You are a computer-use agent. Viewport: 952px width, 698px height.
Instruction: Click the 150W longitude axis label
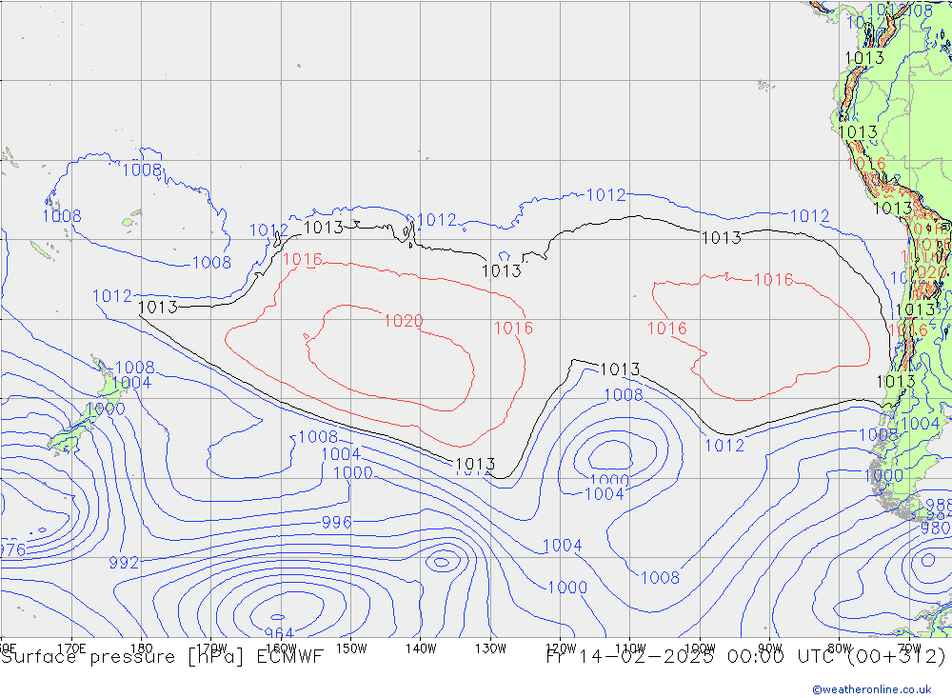click(351, 648)
